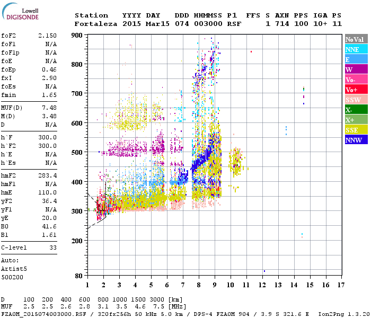Select the X+ light green legend swatch
This screenshot has width=371, height=318.
pyautogui.click(x=356, y=119)
